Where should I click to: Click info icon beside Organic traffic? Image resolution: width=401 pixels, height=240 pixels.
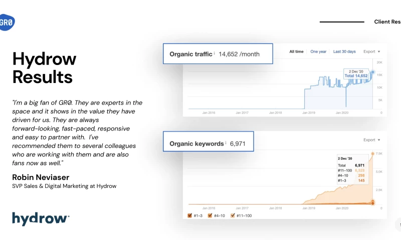tap(214, 53)
